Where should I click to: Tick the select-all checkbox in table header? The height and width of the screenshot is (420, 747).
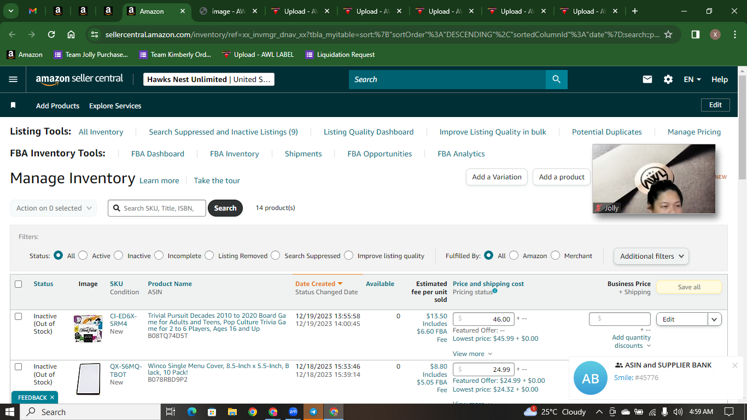pyautogui.click(x=19, y=284)
